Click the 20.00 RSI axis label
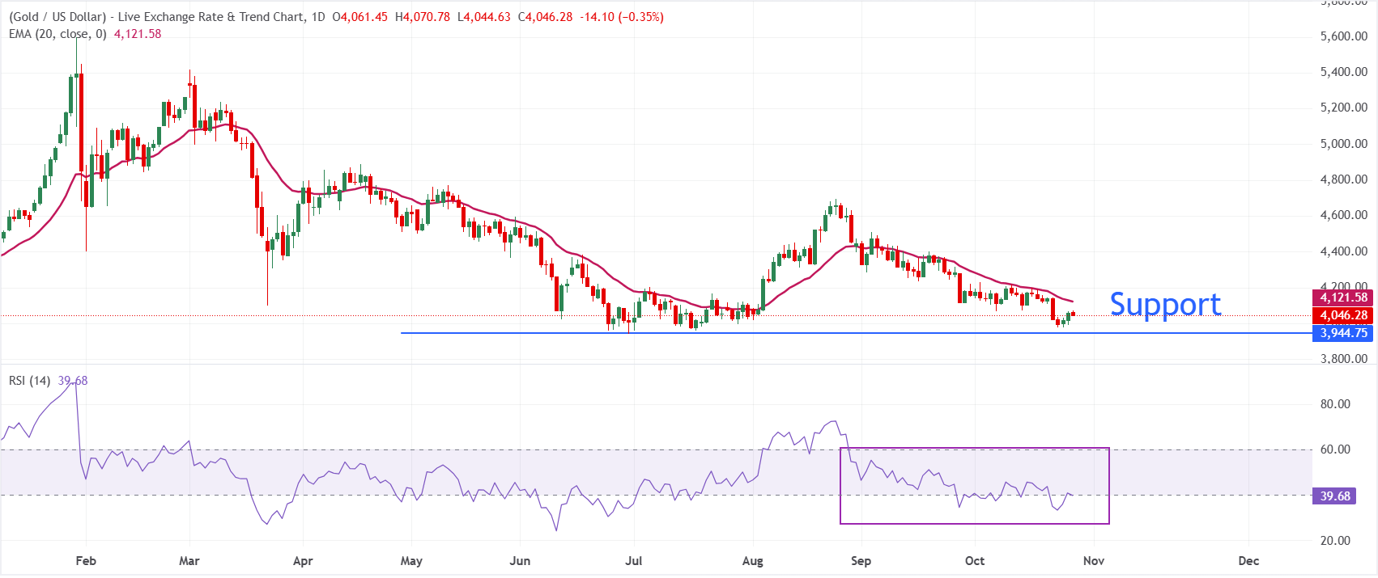The width and height of the screenshot is (1378, 578). click(1335, 541)
